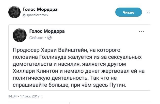Click the Сейчас timestamp in embedded post
The image size is (160, 104).
(x=37, y=38)
